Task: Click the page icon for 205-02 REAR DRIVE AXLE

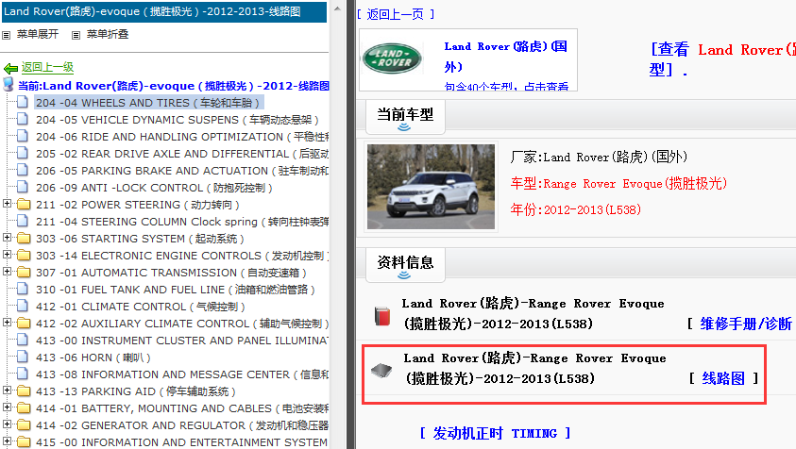Action: pyautogui.click(x=23, y=153)
